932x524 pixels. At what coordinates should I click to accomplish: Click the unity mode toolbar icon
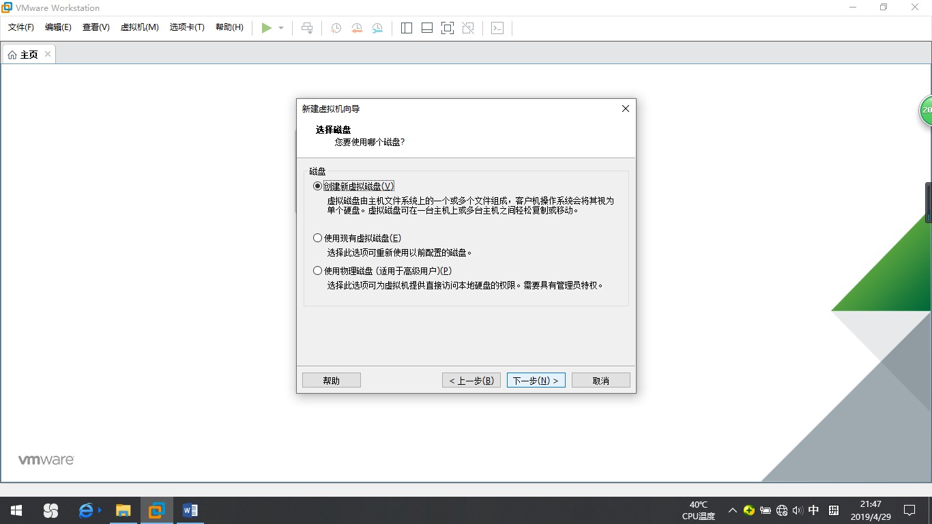[x=468, y=28]
